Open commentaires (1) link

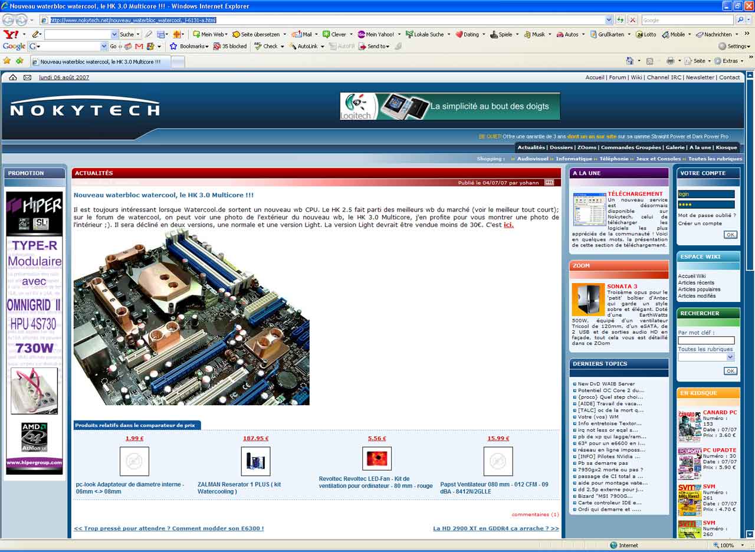point(535,514)
